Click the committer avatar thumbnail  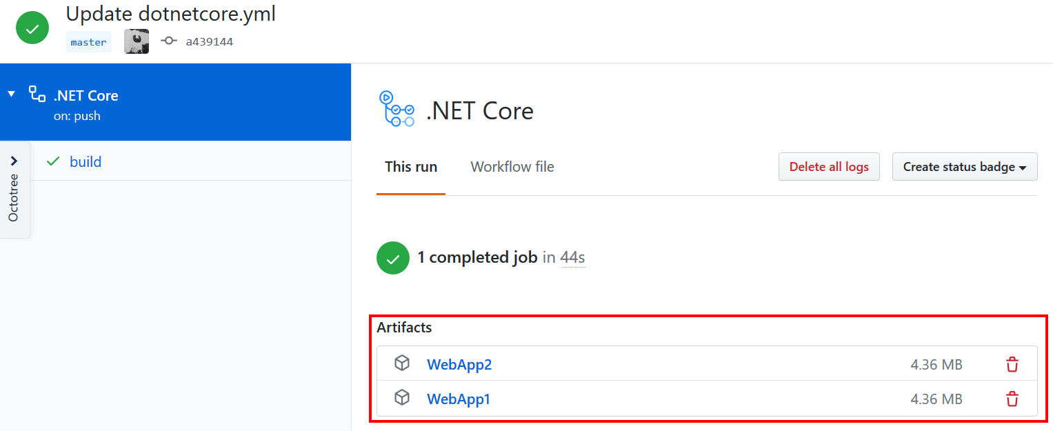click(136, 41)
